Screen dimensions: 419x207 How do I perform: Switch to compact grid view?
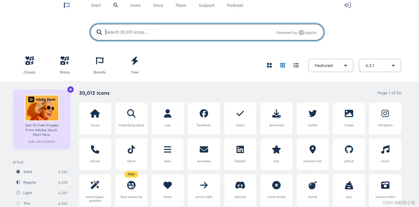tap(283, 65)
